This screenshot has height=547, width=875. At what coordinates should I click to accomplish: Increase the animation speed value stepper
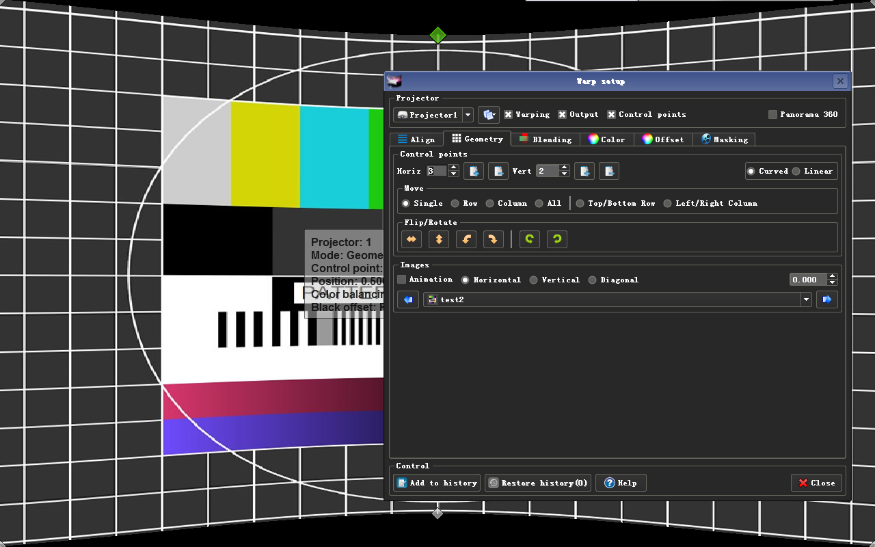click(x=832, y=276)
